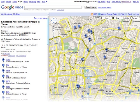Viewport: 140px width, 102px height.
Task: Click the metro icon near Elahiyeh junction
Action: click(95, 44)
